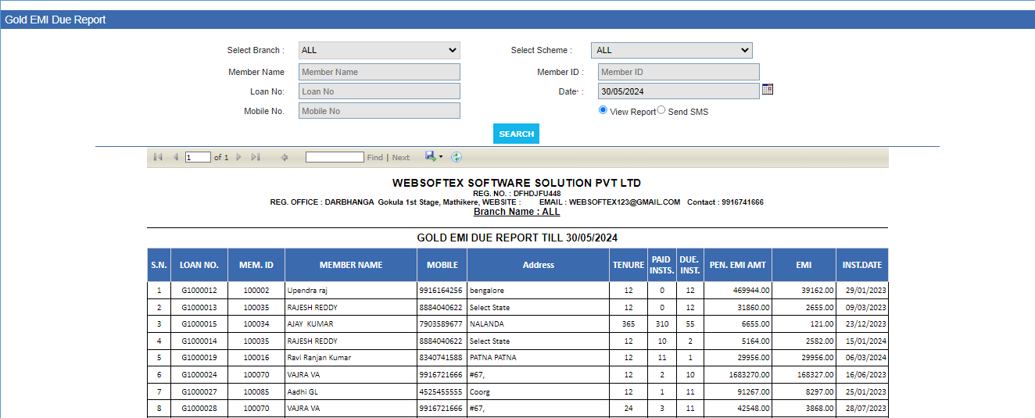Click the MOBILE column header
The image size is (1035, 418).
[442, 265]
